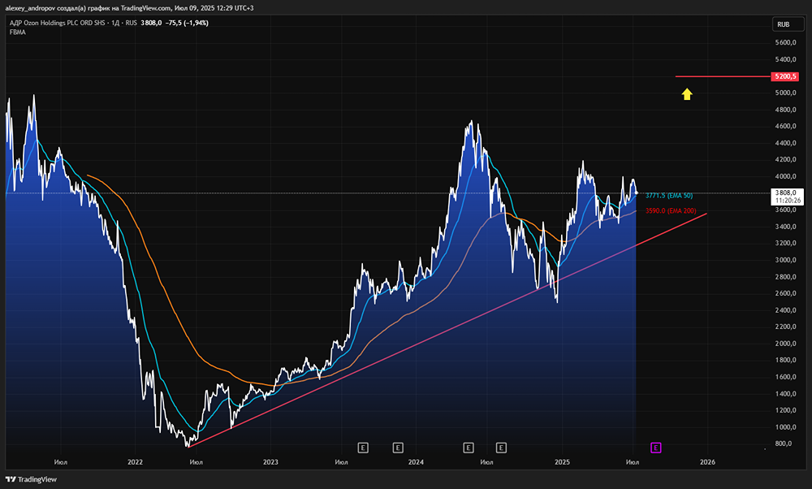Click the 3000,0 price scale value

[x=785, y=260]
